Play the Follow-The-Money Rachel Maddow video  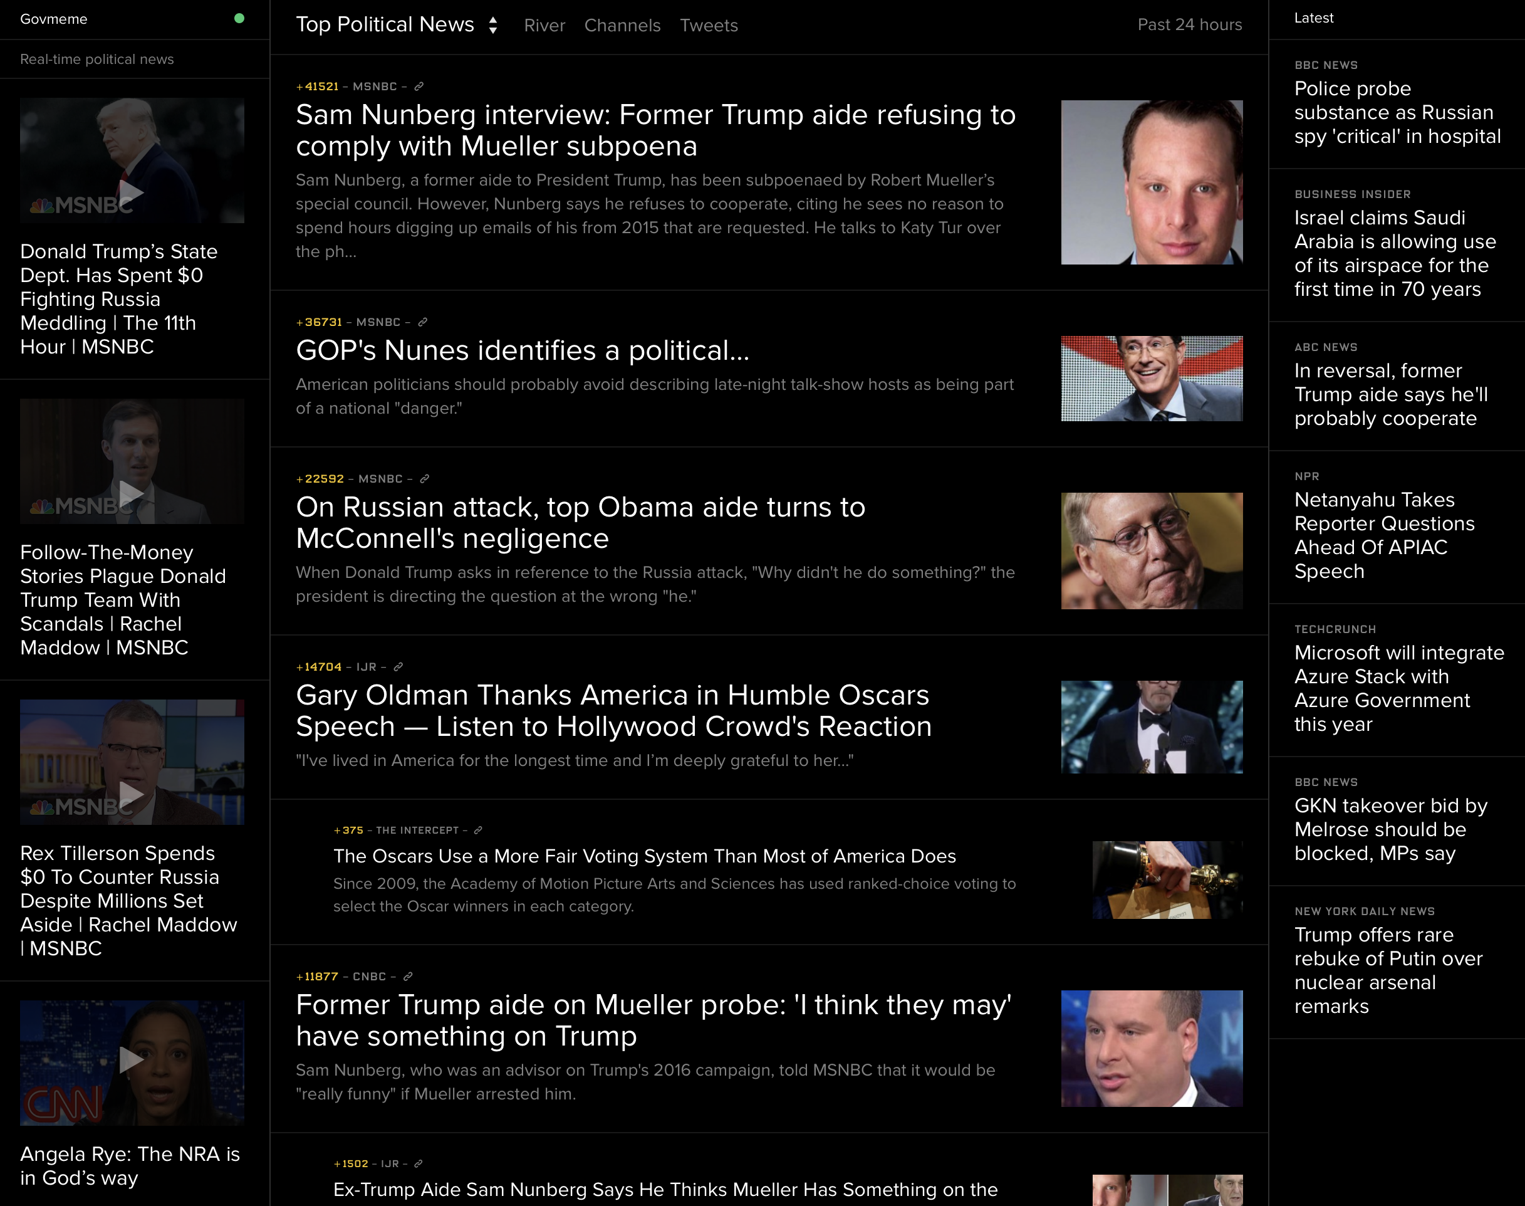coord(131,492)
